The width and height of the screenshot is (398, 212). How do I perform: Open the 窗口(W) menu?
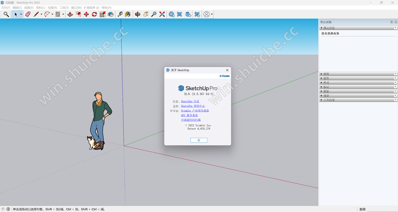click(77, 8)
